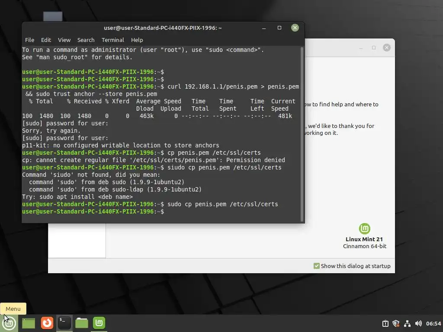Open the update manager shield icon
The image size is (443, 332).
tap(396, 323)
